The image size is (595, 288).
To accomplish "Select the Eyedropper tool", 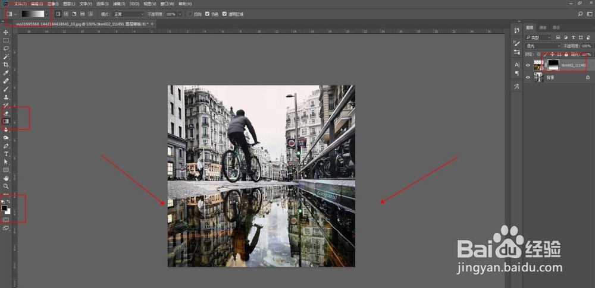I will coord(6,73).
